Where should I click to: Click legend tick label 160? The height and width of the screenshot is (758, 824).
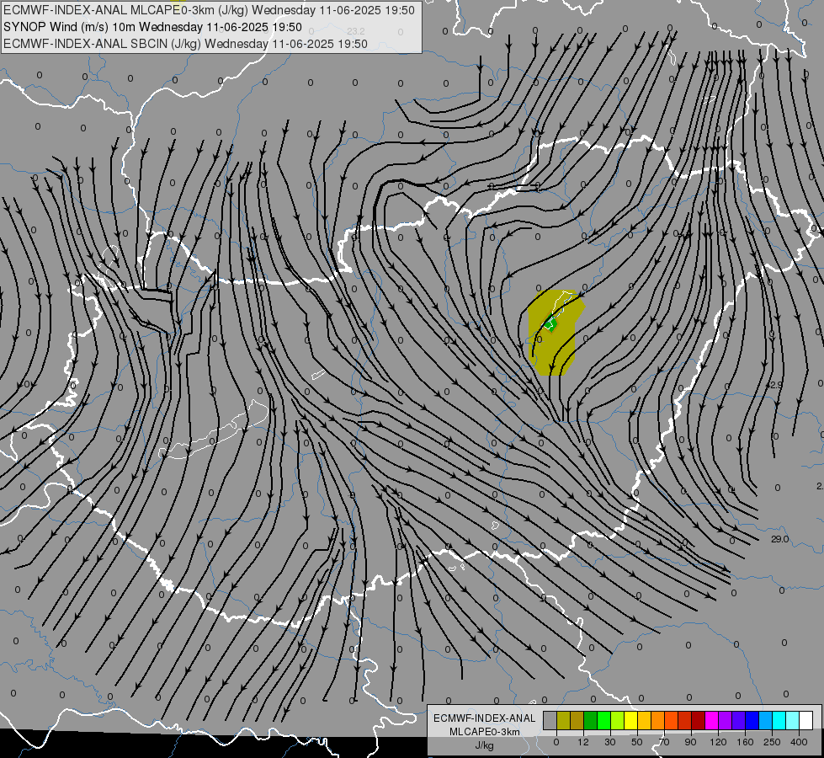click(745, 742)
